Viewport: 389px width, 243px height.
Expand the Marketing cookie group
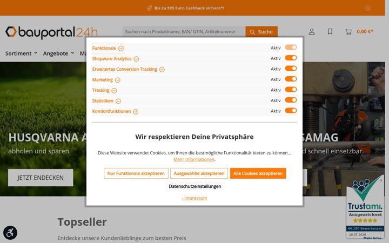106,80
